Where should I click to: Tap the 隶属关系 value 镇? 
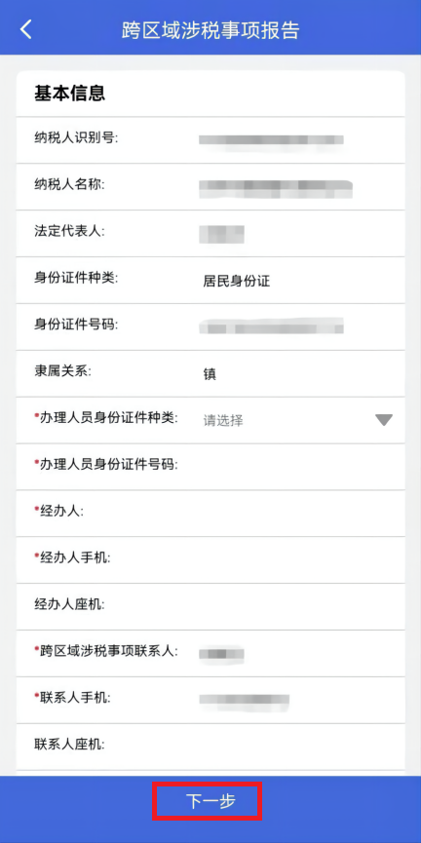click(210, 374)
